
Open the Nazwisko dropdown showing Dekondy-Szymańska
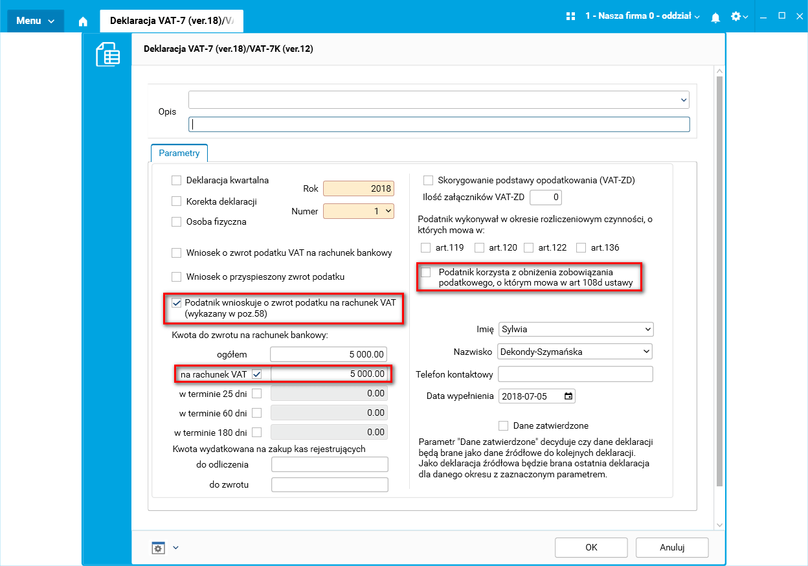[575, 352]
